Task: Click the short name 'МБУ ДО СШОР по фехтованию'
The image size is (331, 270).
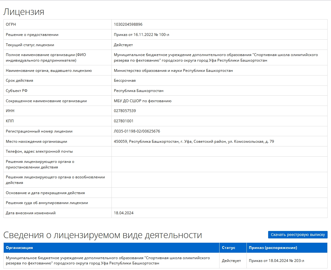Action: point(142,101)
